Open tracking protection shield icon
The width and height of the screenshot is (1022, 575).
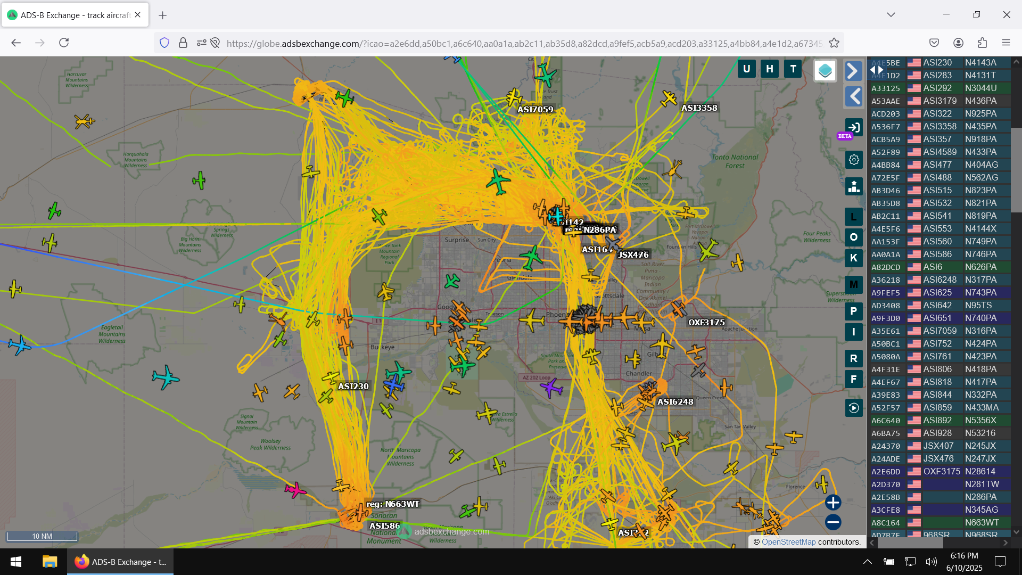(x=164, y=43)
